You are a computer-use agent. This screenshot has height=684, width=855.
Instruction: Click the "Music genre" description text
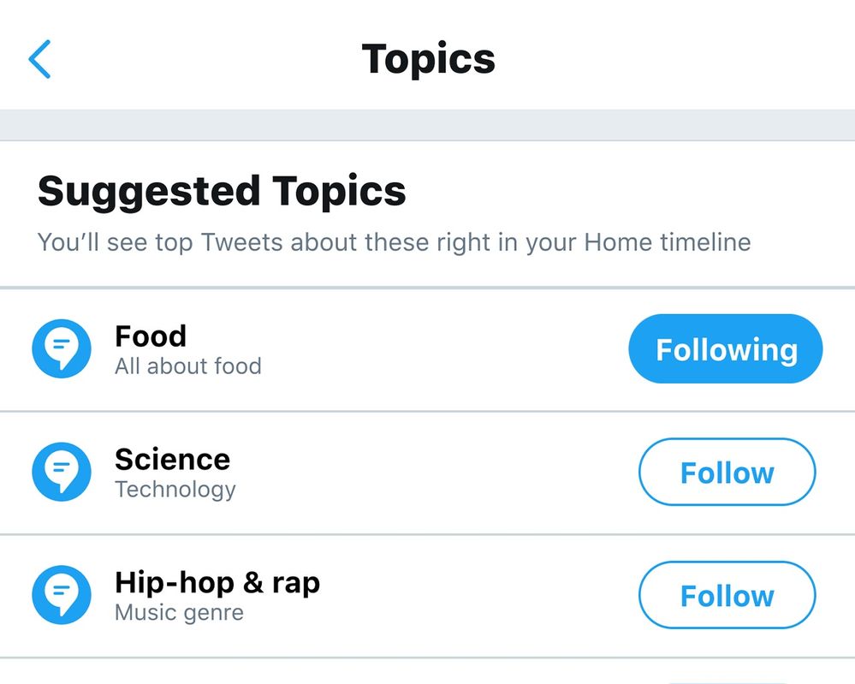point(179,613)
